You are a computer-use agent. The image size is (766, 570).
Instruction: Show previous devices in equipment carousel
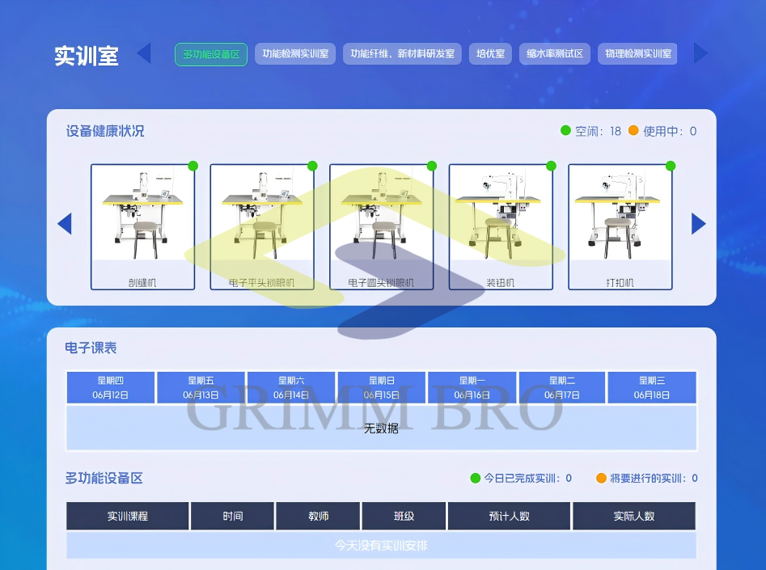65,224
